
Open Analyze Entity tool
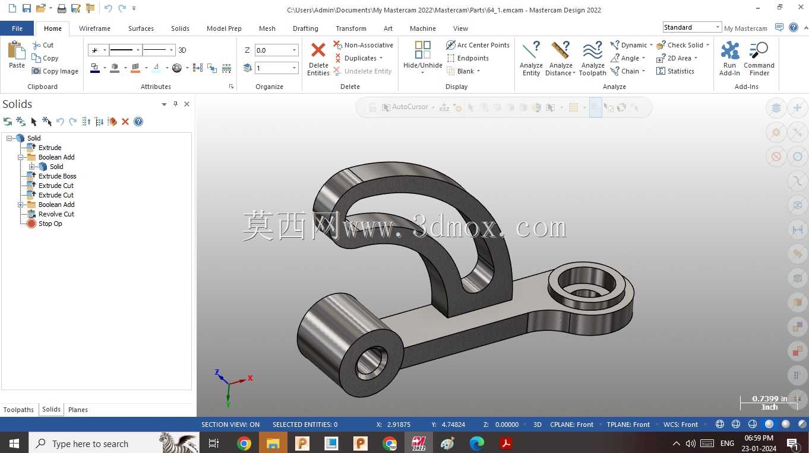[x=531, y=59]
